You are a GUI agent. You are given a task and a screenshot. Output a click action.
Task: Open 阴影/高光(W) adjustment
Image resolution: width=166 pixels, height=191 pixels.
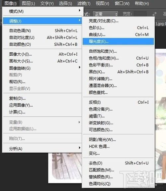coord(118,139)
